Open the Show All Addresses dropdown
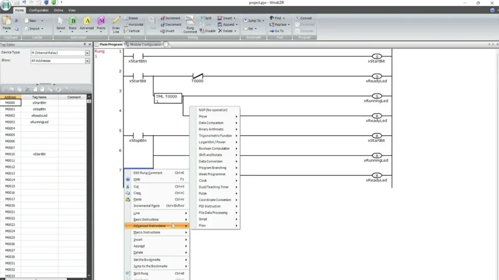This screenshot has height=280, width=499. [87, 61]
